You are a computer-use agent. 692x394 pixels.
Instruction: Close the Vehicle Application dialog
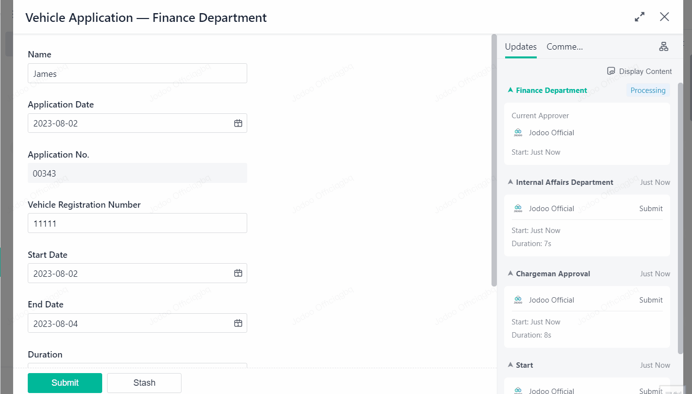664,17
